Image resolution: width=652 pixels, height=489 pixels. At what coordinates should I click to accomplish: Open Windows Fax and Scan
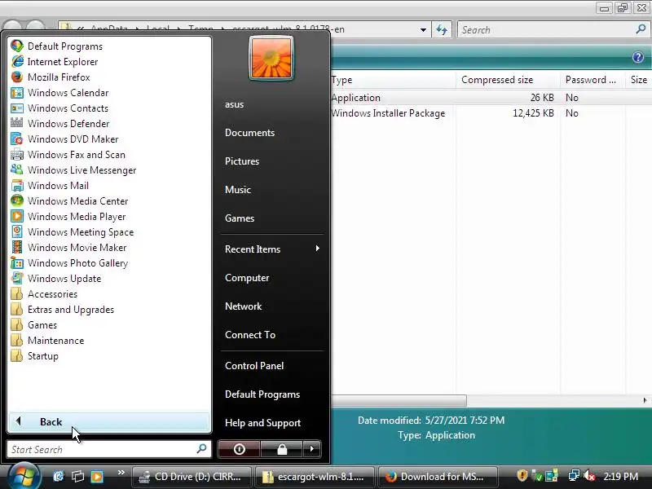68,155
